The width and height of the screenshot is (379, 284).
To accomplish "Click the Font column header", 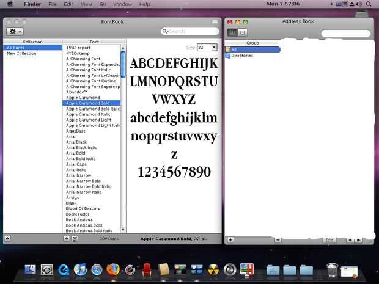I will coord(94,42).
